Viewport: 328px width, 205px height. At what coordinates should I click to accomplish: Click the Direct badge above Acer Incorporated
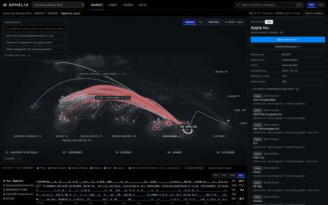pos(258,96)
